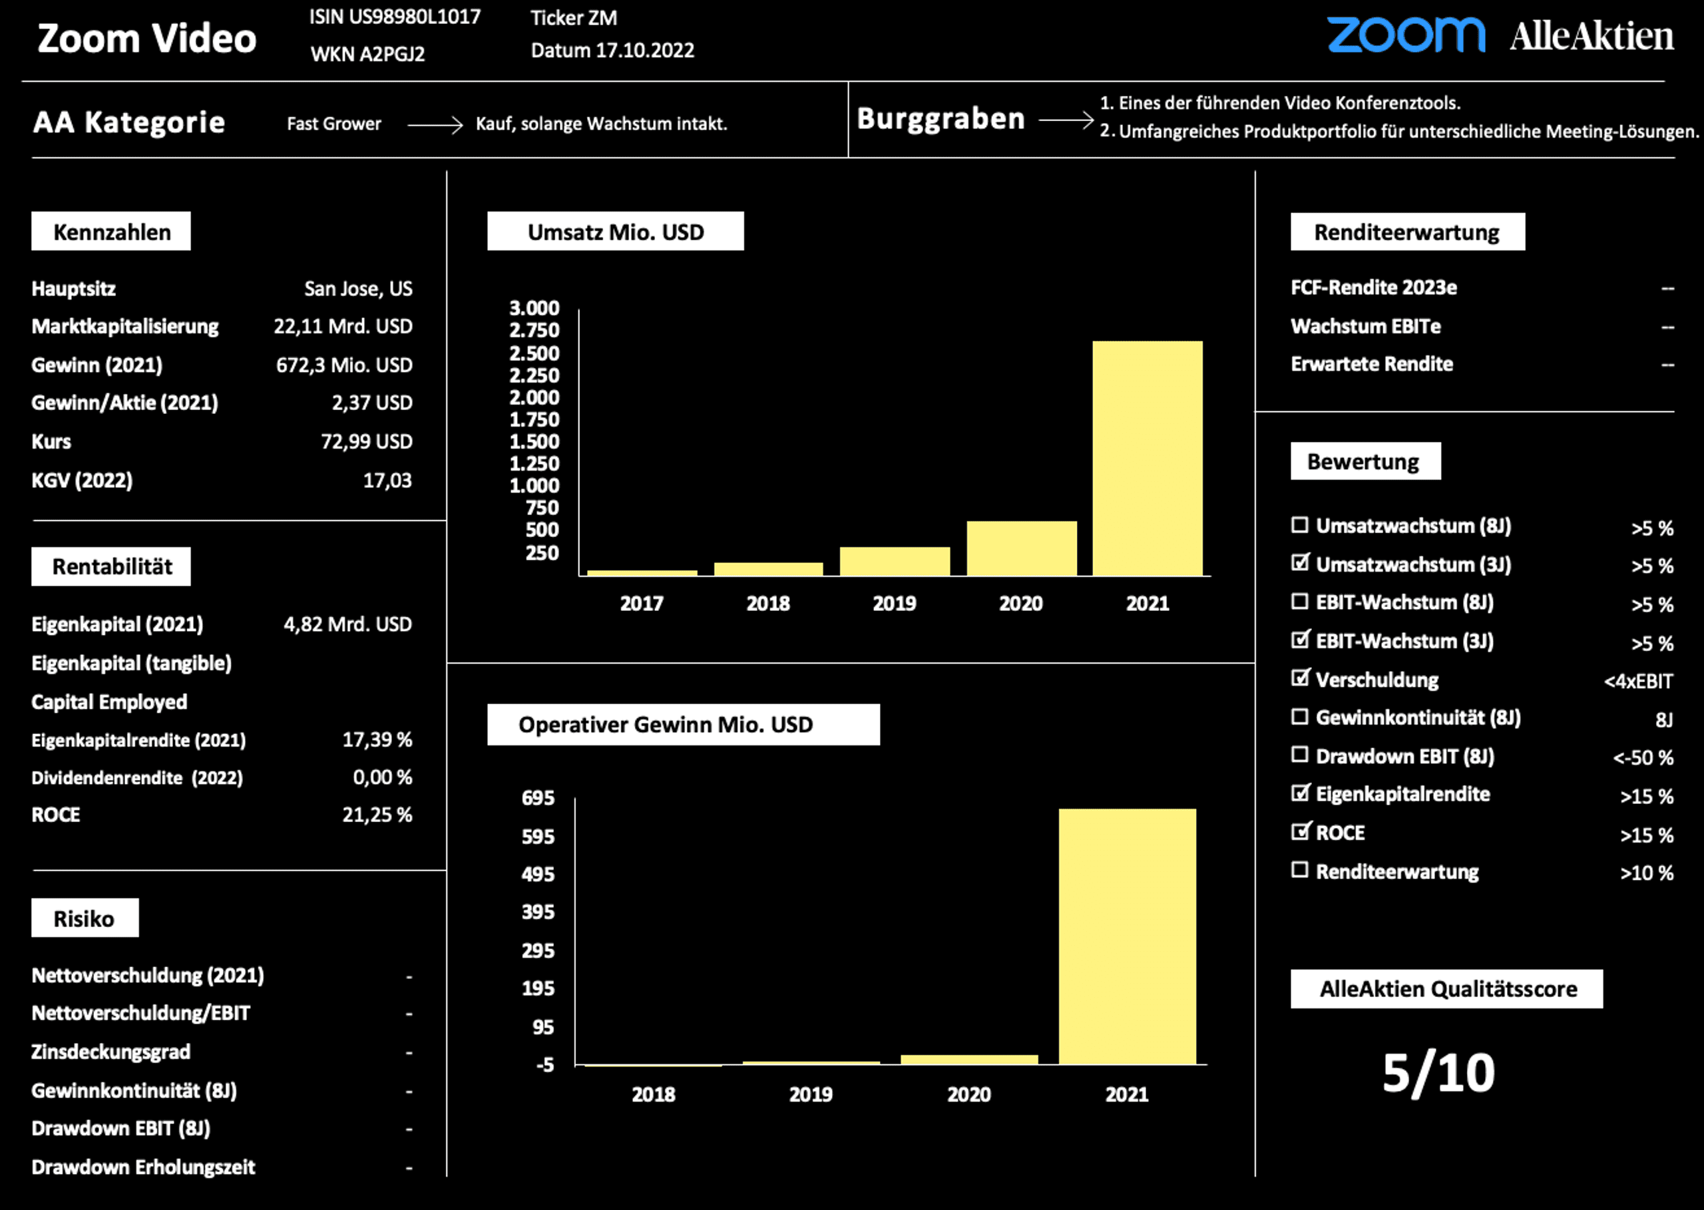Click the AlleAktien Qualitätsscore header
Viewport: 1704px width, 1210px height.
1447,989
